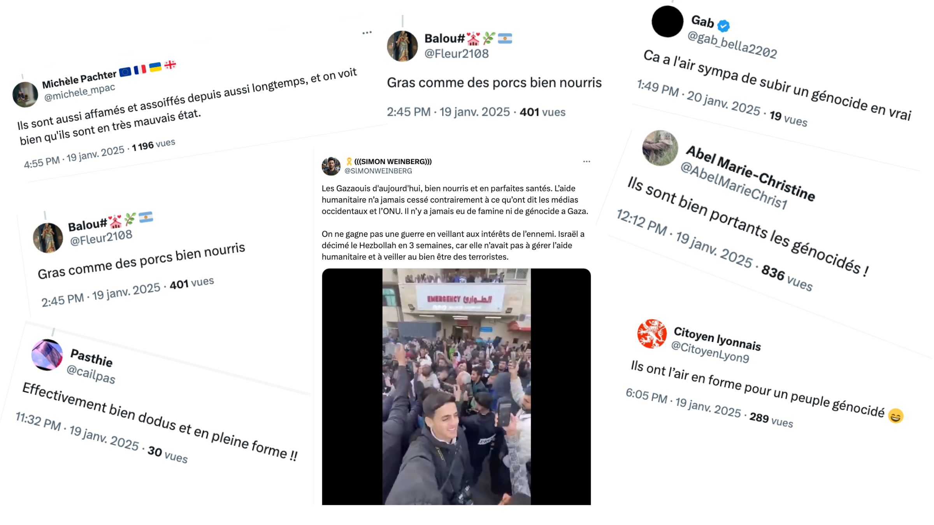
Task: Open the @gab_bella2202 handle
Action: click(x=732, y=45)
